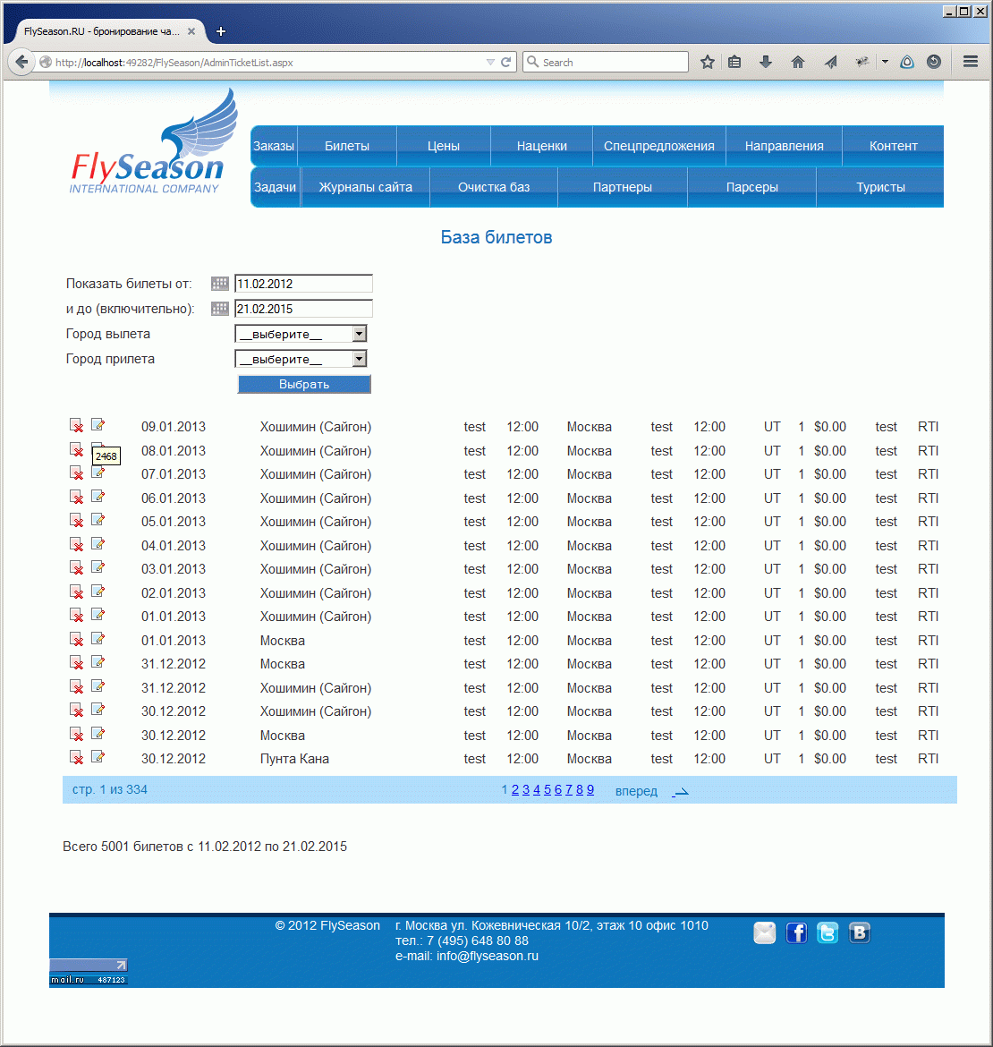The height and width of the screenshot is (1047, 993).
Task: Focus the browser Search box
Action: 606,62
